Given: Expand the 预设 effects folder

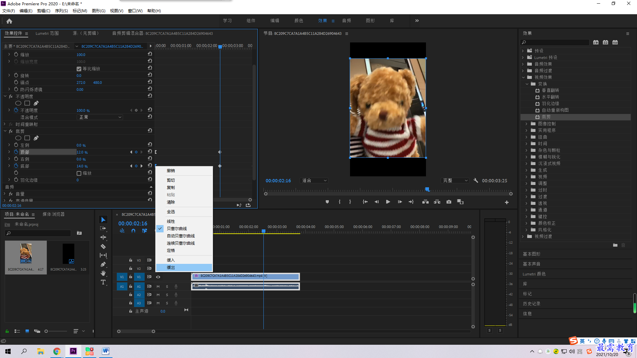Looking at the screenshot, I should click(x=523, y=51).
